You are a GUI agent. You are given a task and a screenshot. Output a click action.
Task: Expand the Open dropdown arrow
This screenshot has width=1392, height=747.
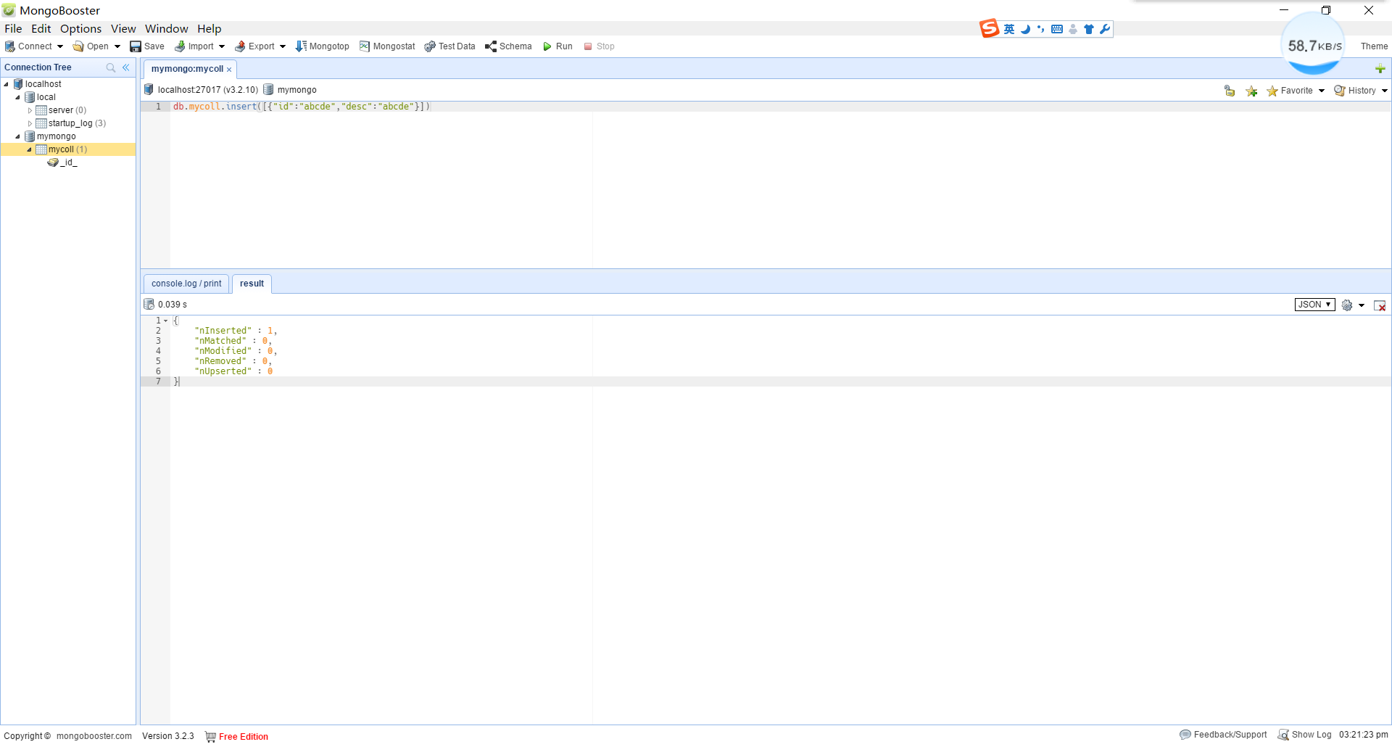click(117, 46)
